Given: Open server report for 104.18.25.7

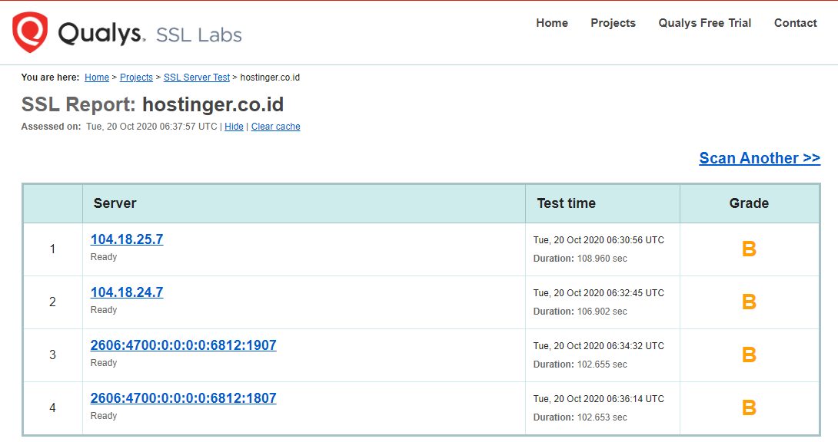Looking at the screenshot, I should point(126,239).
